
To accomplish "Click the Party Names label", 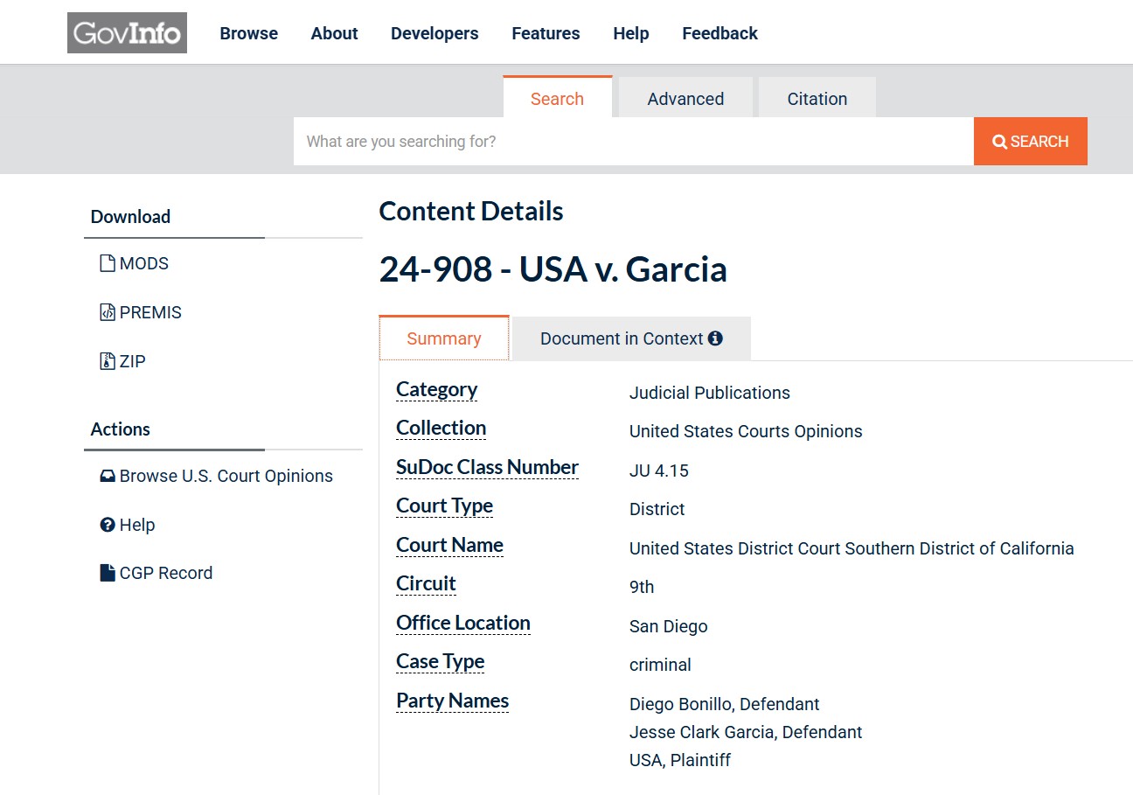I will [453, 701].
